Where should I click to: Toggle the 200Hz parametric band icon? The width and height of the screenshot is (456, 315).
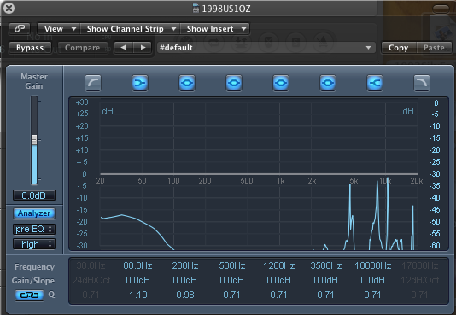(x=187, y=83)
